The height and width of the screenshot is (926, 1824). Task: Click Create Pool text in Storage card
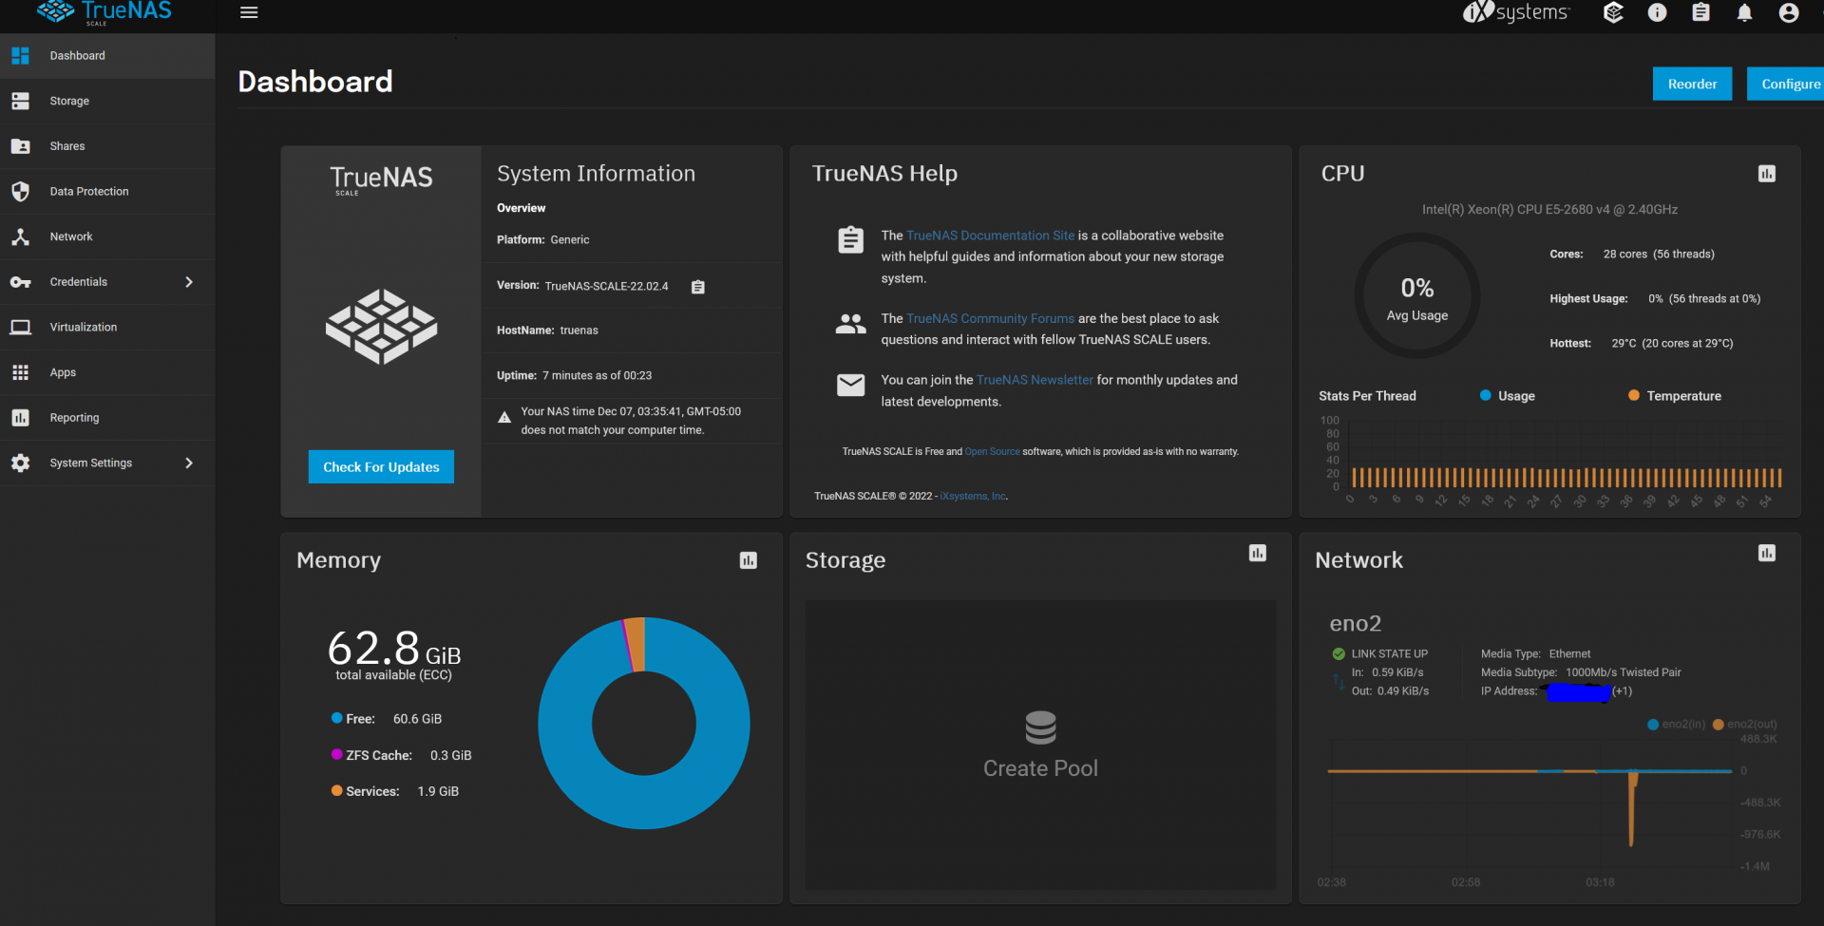point(1040,768)
